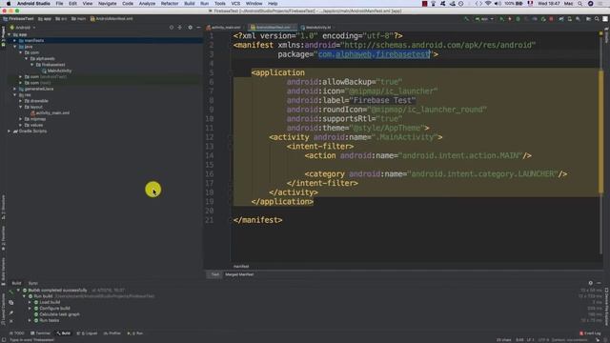Expand the drawable folder
610x343 pixels.
pyautogui.click(x=21, y=101)
